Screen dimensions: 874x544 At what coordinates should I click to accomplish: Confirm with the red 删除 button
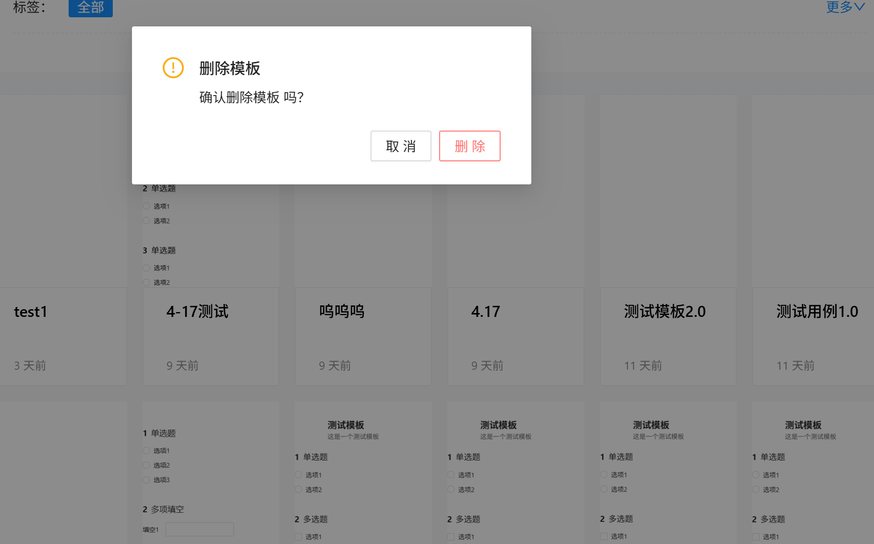click(470, 146)
